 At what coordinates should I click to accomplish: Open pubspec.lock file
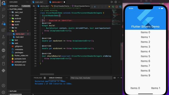tap(19, 59)
